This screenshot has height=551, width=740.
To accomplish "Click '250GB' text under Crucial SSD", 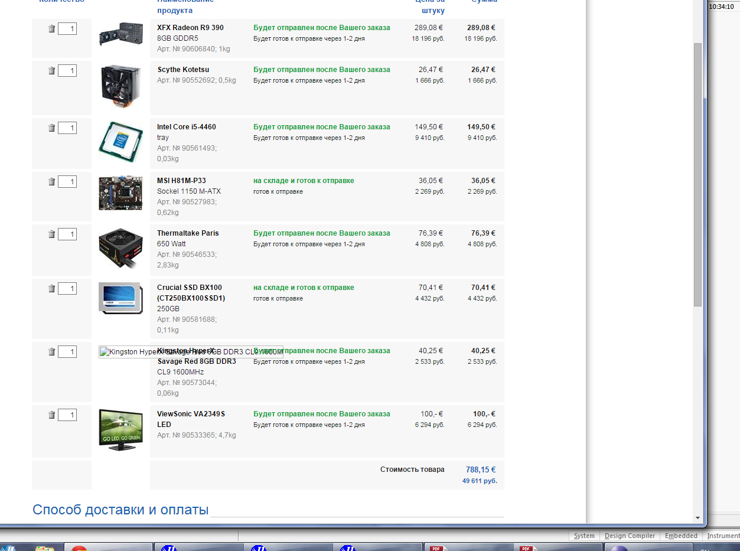I will 168,309.
